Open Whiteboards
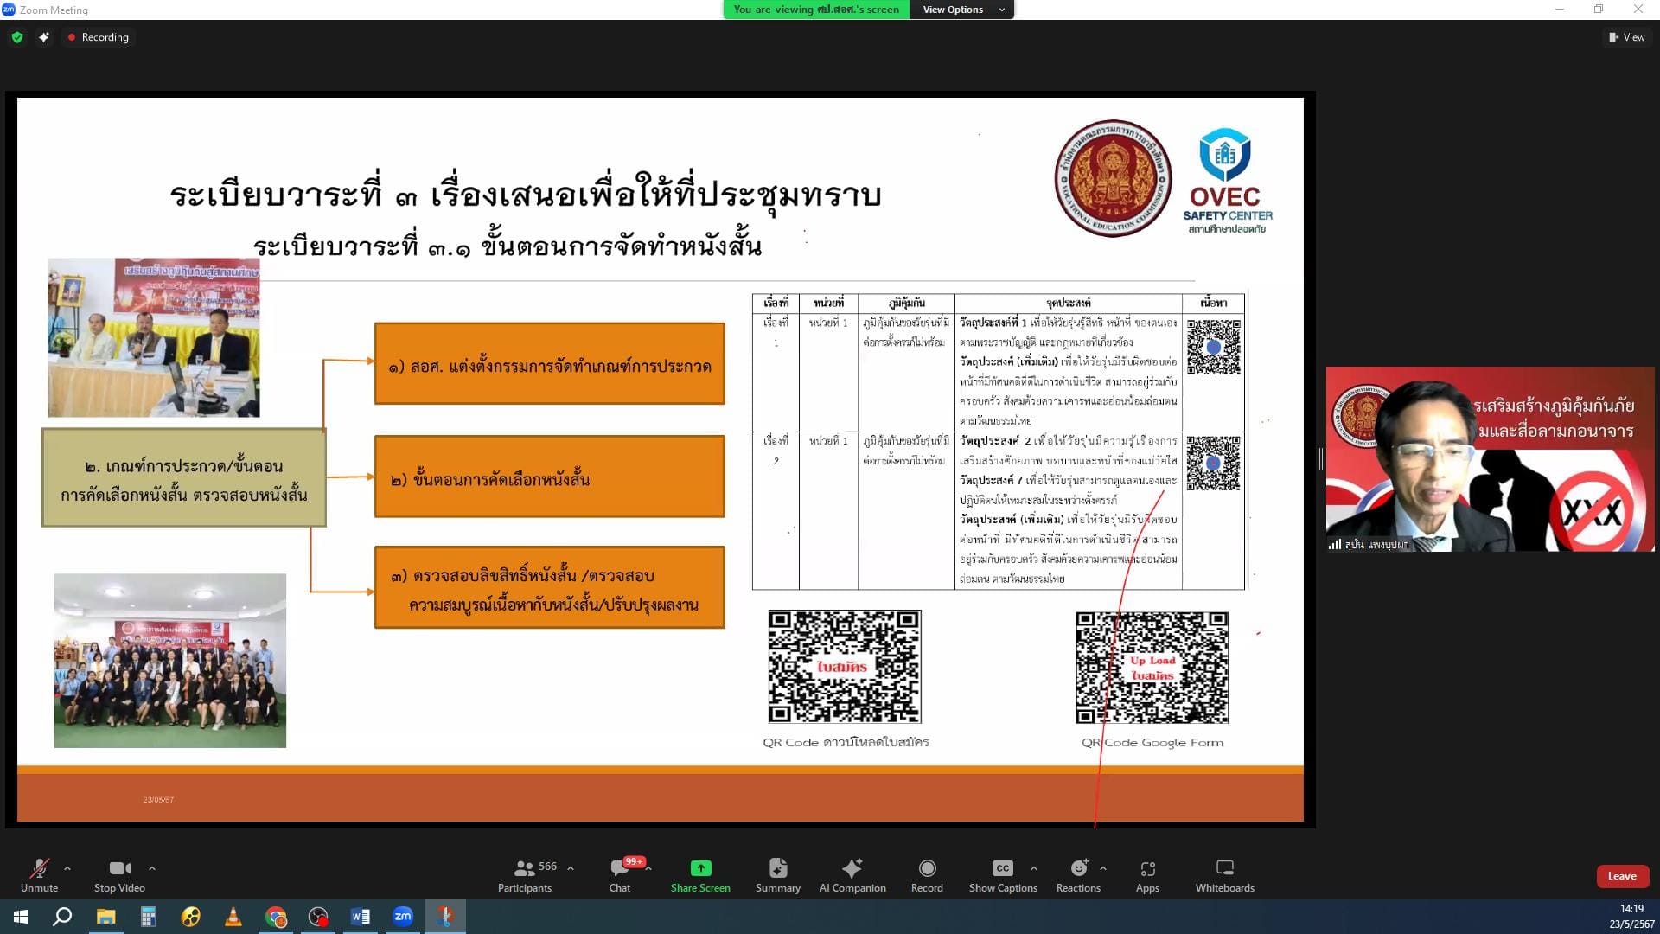1660x934 pixels. (1224, 874)
